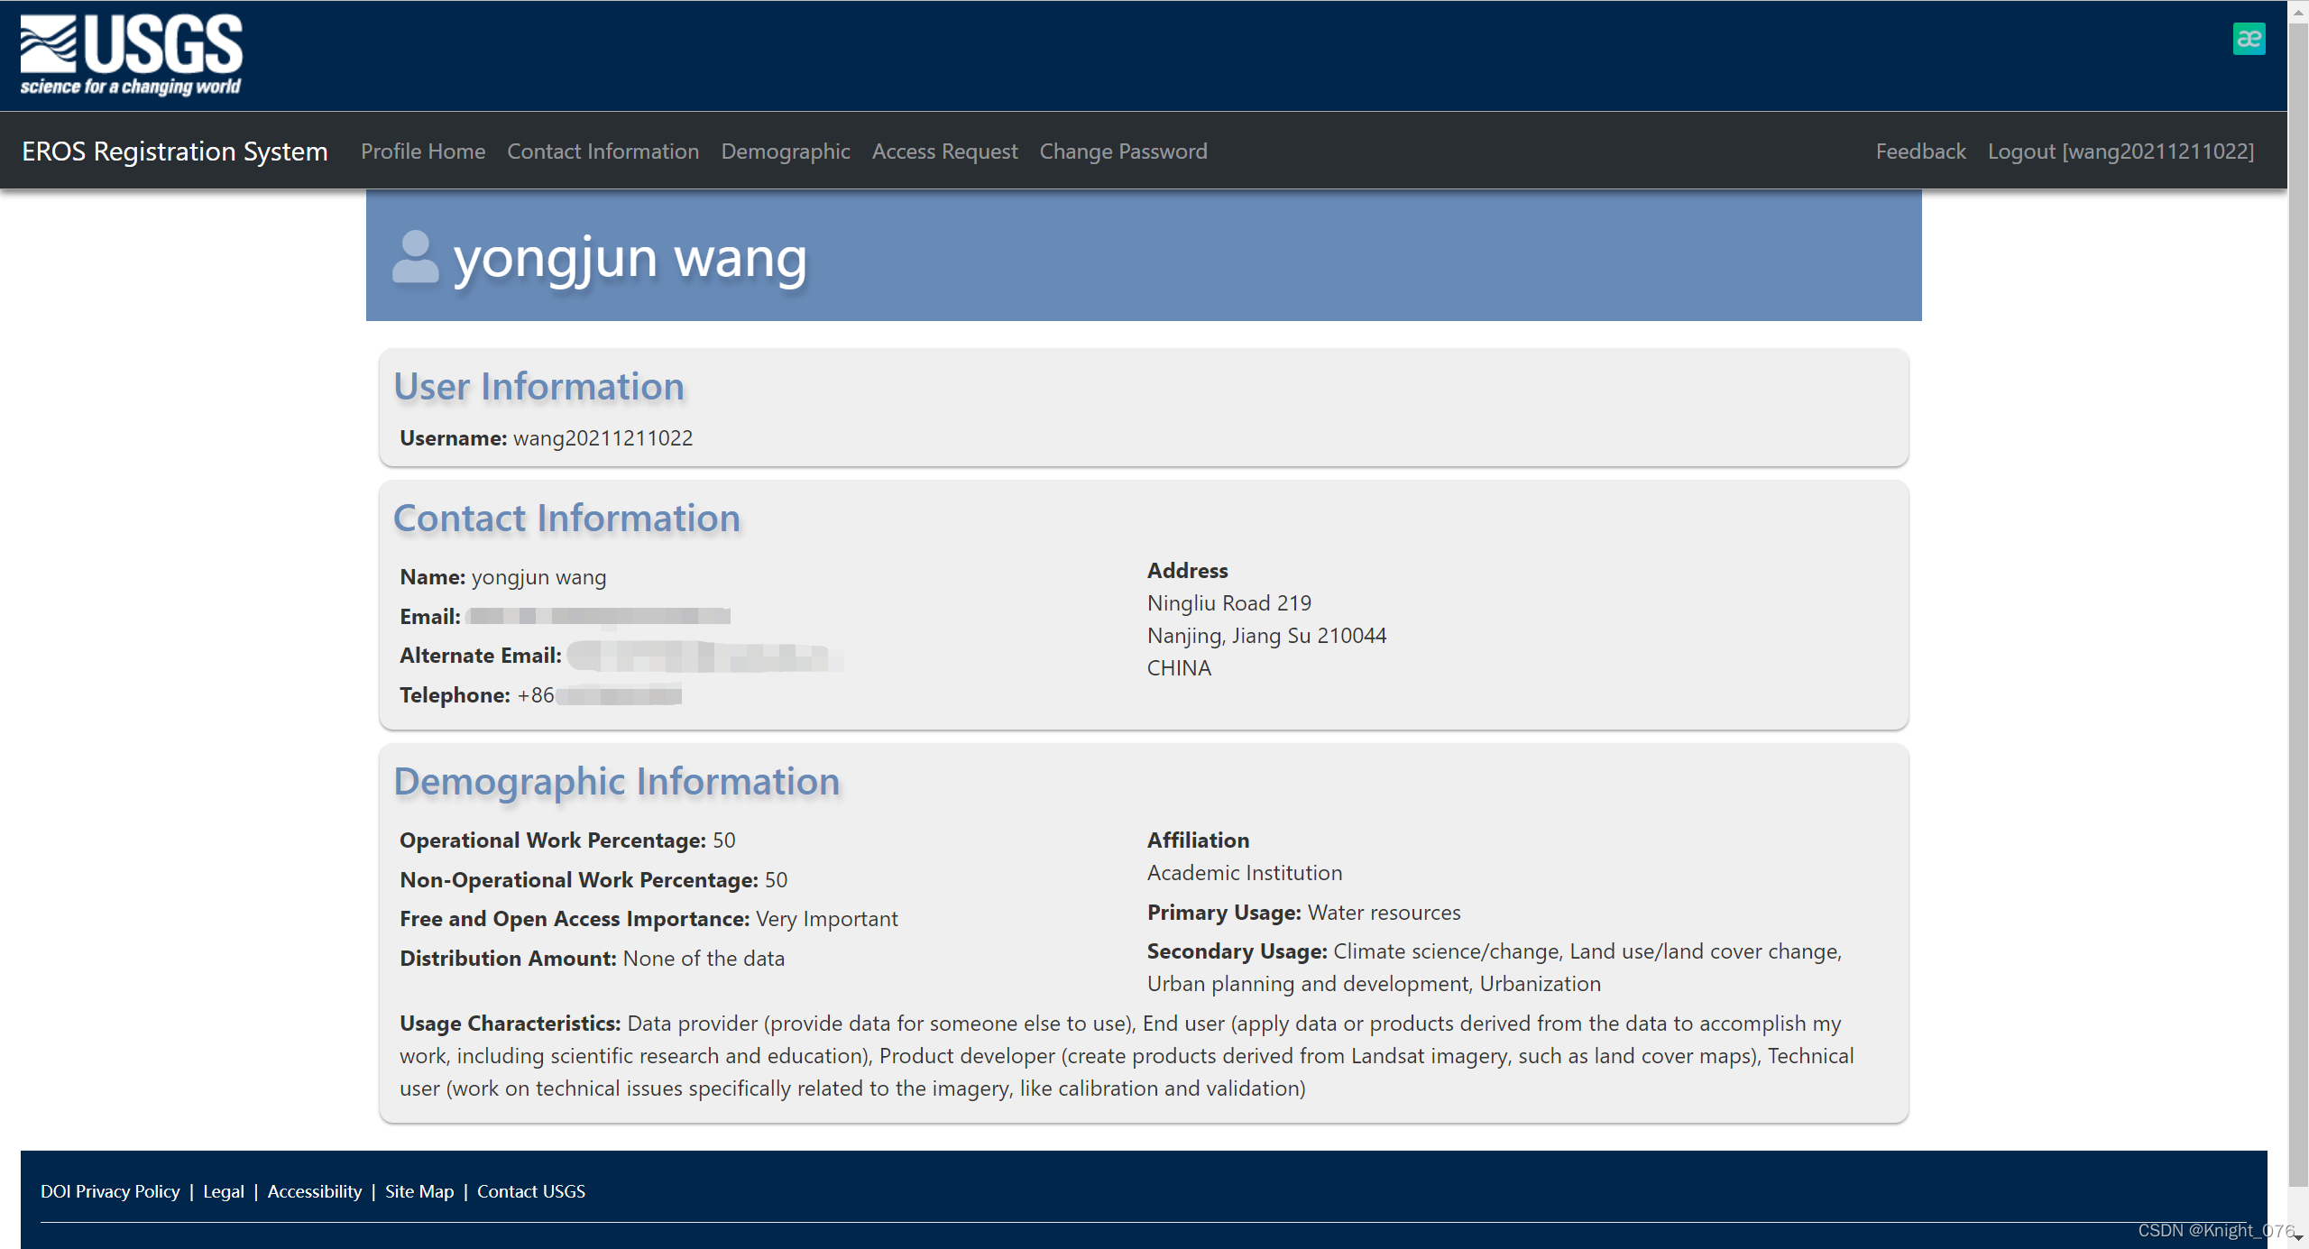This screenshot has width=2309, height=1249.
Task: Click the Demographic Information section heading
Action: point(617,782)
